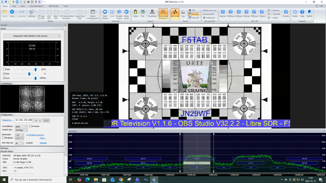326x183 pixels.
Task: Click the PayPal icon
Action: [309, 13]
